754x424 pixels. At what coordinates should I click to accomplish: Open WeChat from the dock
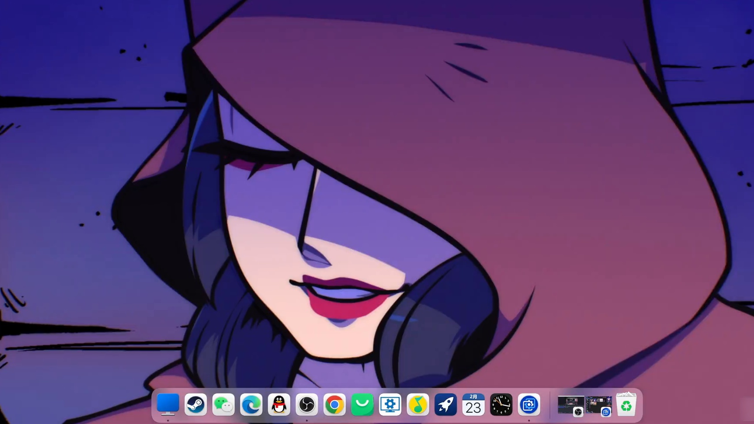[223, 405]
